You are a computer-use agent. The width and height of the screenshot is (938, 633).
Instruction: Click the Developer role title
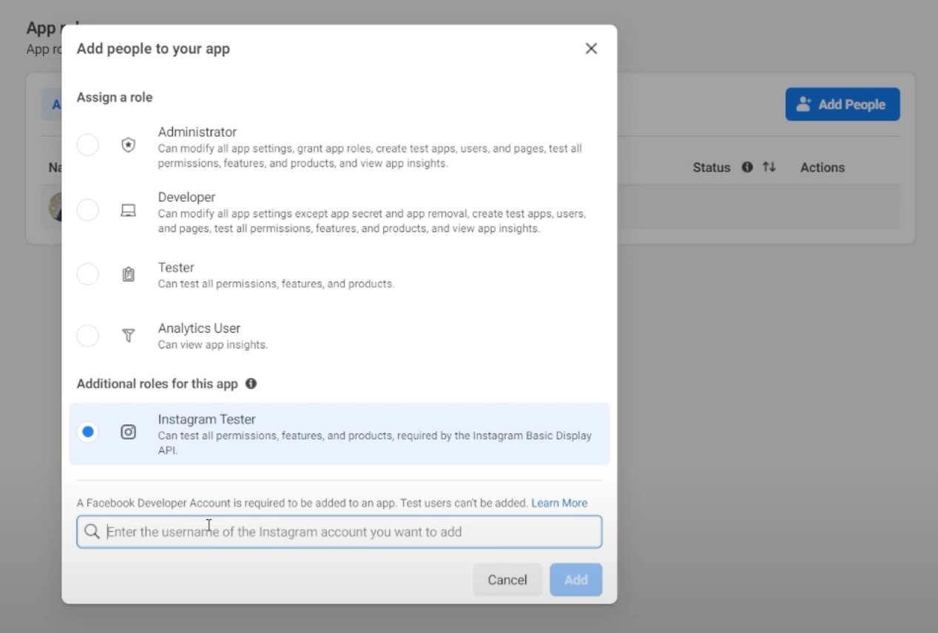(x=186, y=197)
